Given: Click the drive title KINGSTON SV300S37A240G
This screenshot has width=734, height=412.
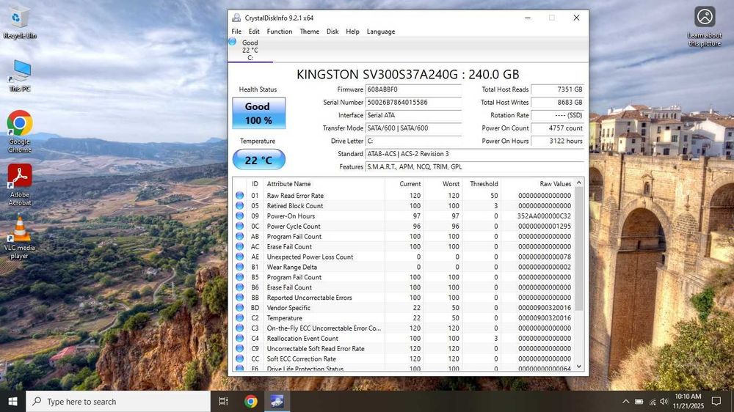Looking at the screenshot, I should (x=407, y=74).
